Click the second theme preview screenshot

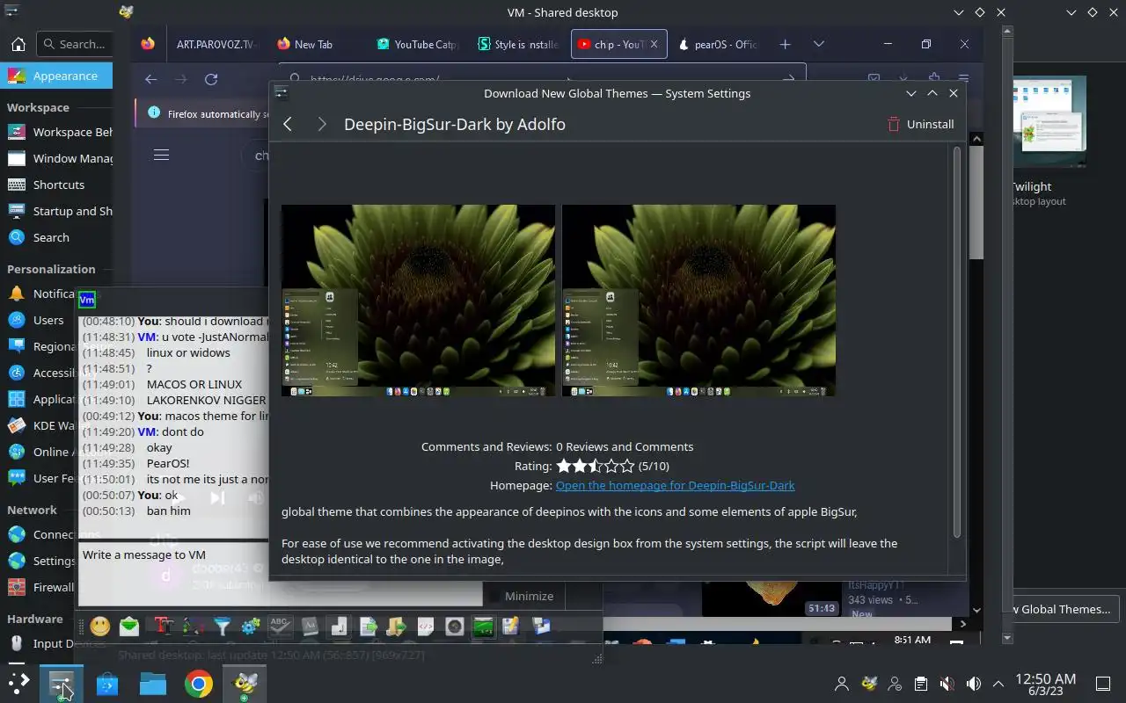[x=698, y=301]
